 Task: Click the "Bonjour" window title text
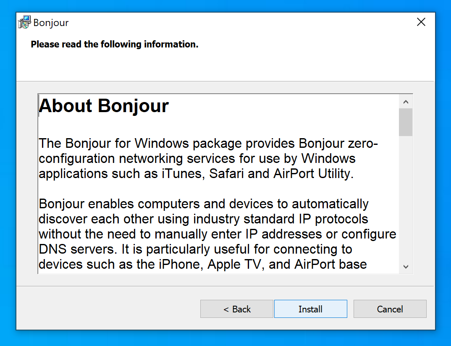pyautogui.click(x=51, y=23)
